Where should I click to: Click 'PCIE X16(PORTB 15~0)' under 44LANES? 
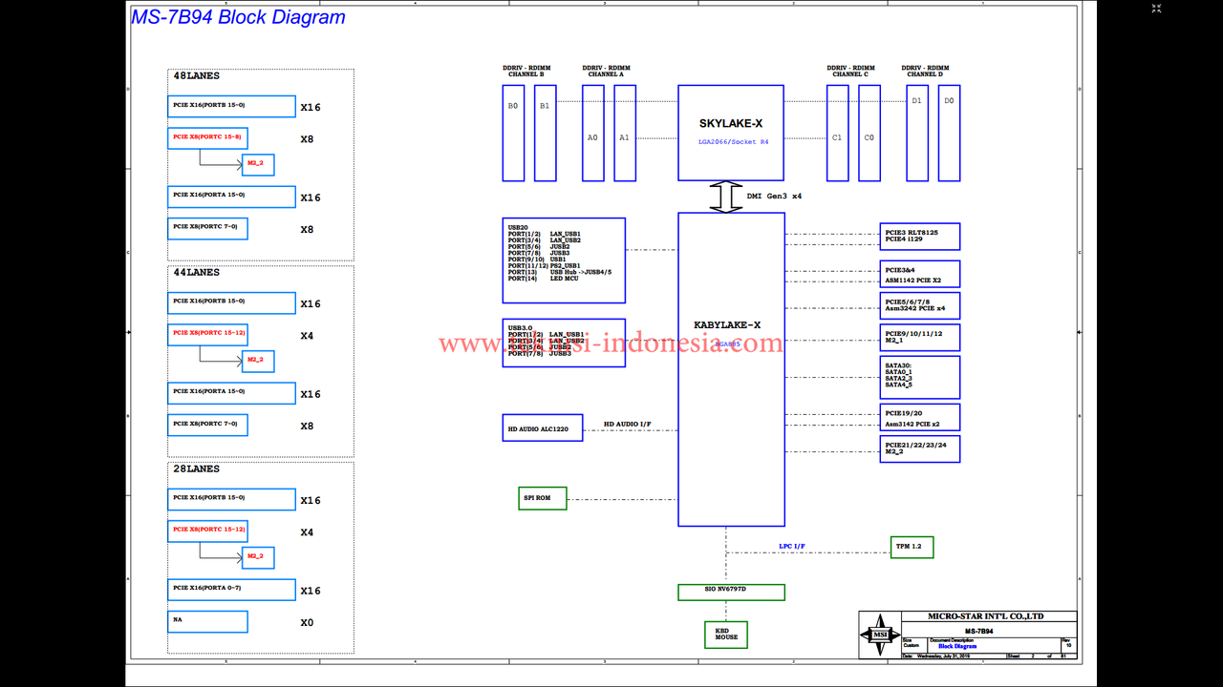[231, 302]
